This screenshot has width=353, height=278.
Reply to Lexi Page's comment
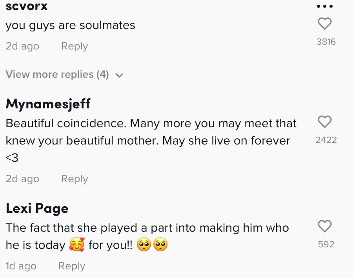click(x=72, y=266)
